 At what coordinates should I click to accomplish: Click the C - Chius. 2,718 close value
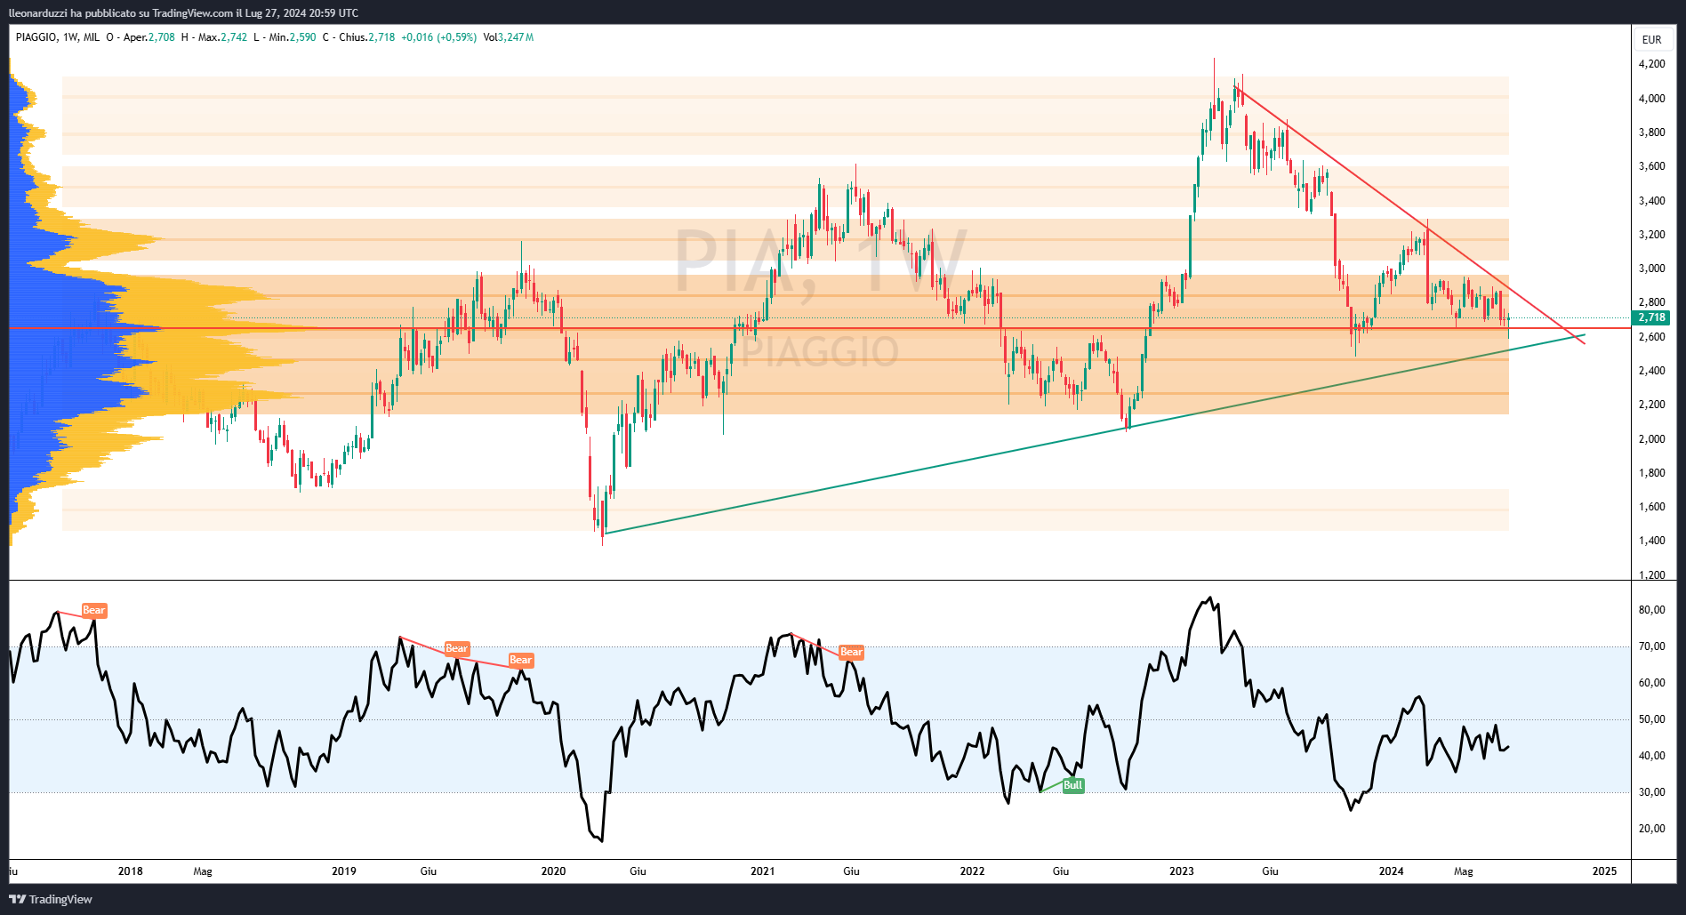pos(358,37)
